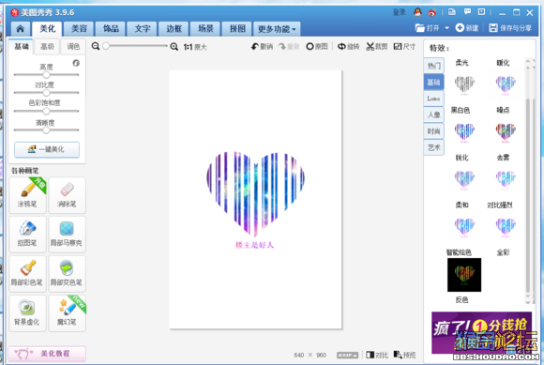Create a new image with 新建
Viewport: 544px width, 365px height.
tap(467, 28)
